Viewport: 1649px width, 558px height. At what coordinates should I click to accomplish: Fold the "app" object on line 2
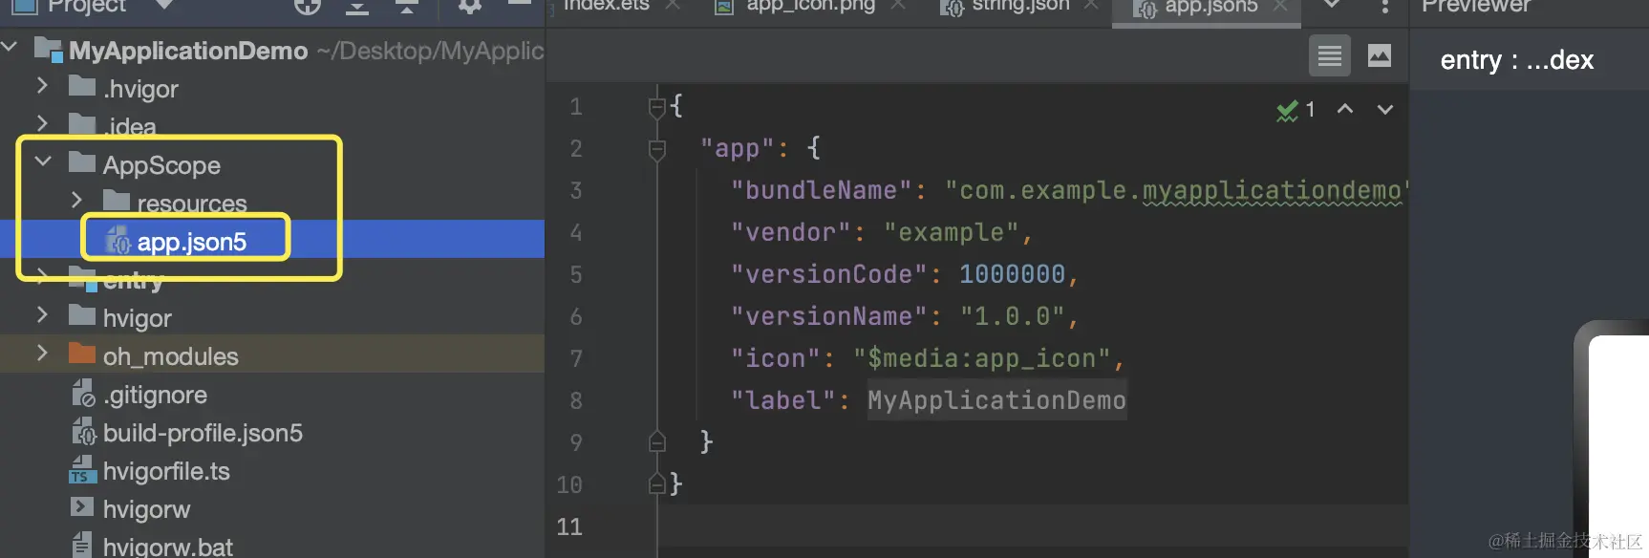(656, 149)
